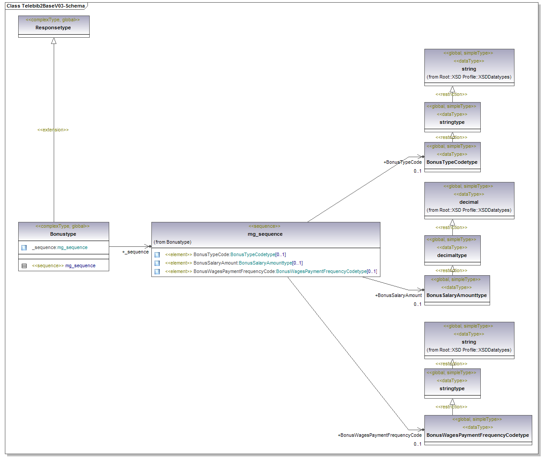Image resolution: width=550 pixels, height=463 pixels.
Task: Click the +BonusWagesPaymentFrequencyCode role label
Action: click(x=380, y=435)
